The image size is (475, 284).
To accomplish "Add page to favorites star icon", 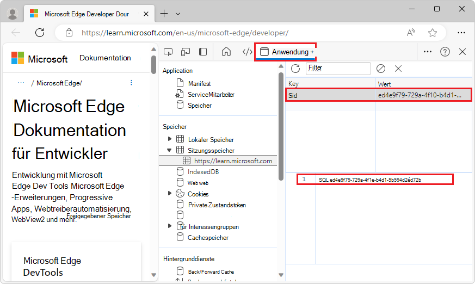I will coord(432,33).
